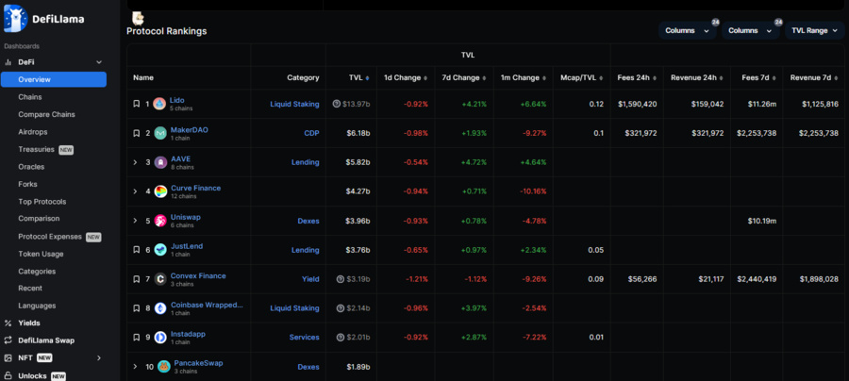Click the Yields percent sidebar icon
Image resolution: width=849 pixels, height=381 pixels.
pyautogui.click(x=8, y=323)
